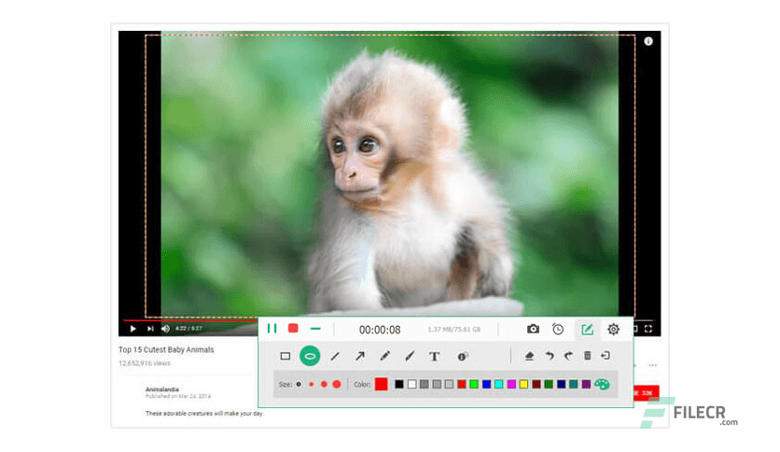Open recorder settings gear

click(x=613, y=329)
